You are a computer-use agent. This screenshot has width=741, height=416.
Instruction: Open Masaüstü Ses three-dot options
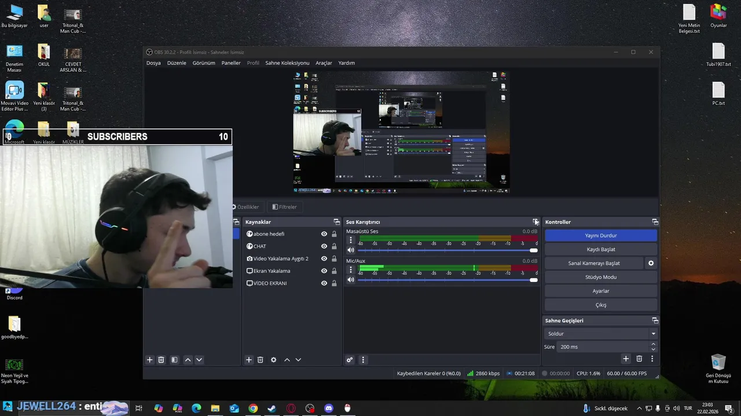tap(350, 240)
